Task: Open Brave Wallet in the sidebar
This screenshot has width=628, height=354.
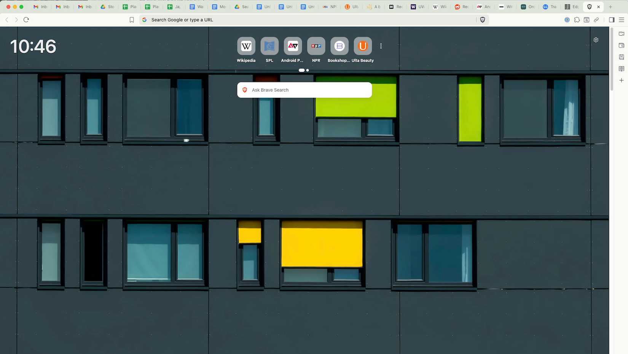Action: coord(622,46)
